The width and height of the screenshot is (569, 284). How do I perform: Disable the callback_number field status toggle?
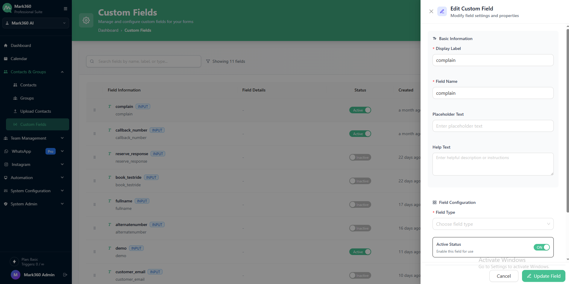(360, 134)
